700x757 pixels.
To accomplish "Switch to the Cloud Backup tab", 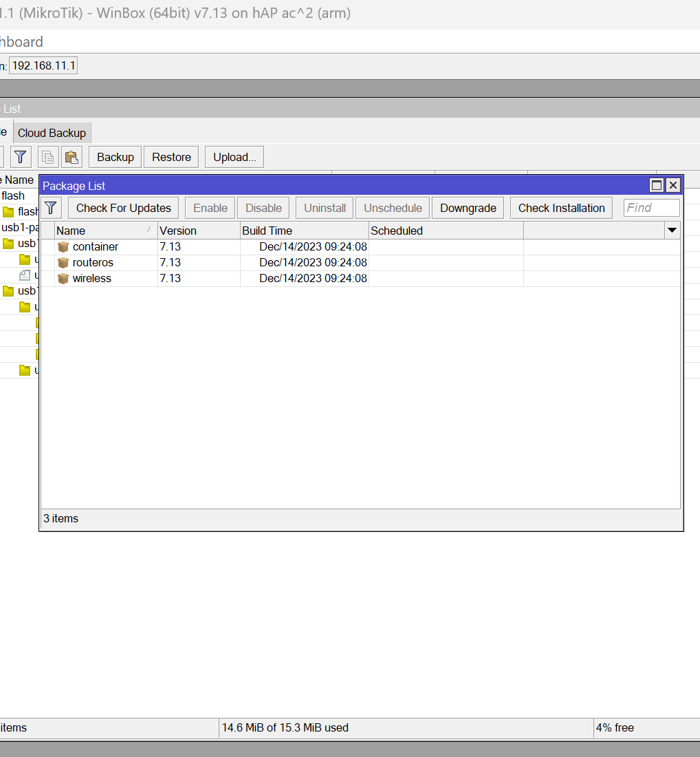I will click(x=52, y=133).
